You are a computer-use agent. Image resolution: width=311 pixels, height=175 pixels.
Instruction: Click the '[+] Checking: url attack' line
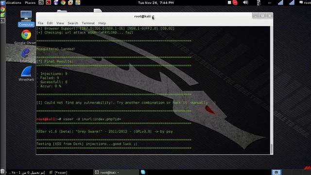pyautogui.click(x=85, y=33)
